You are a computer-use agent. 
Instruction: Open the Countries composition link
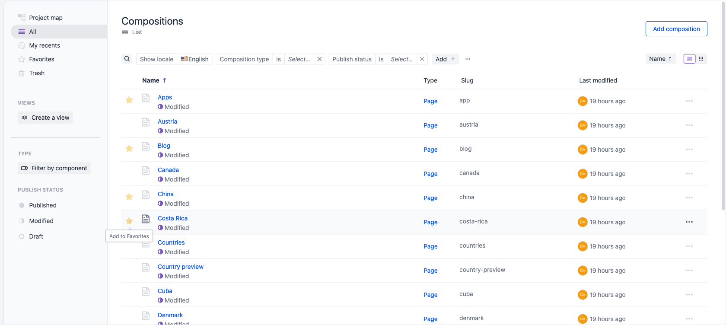(x=171, y=242)
